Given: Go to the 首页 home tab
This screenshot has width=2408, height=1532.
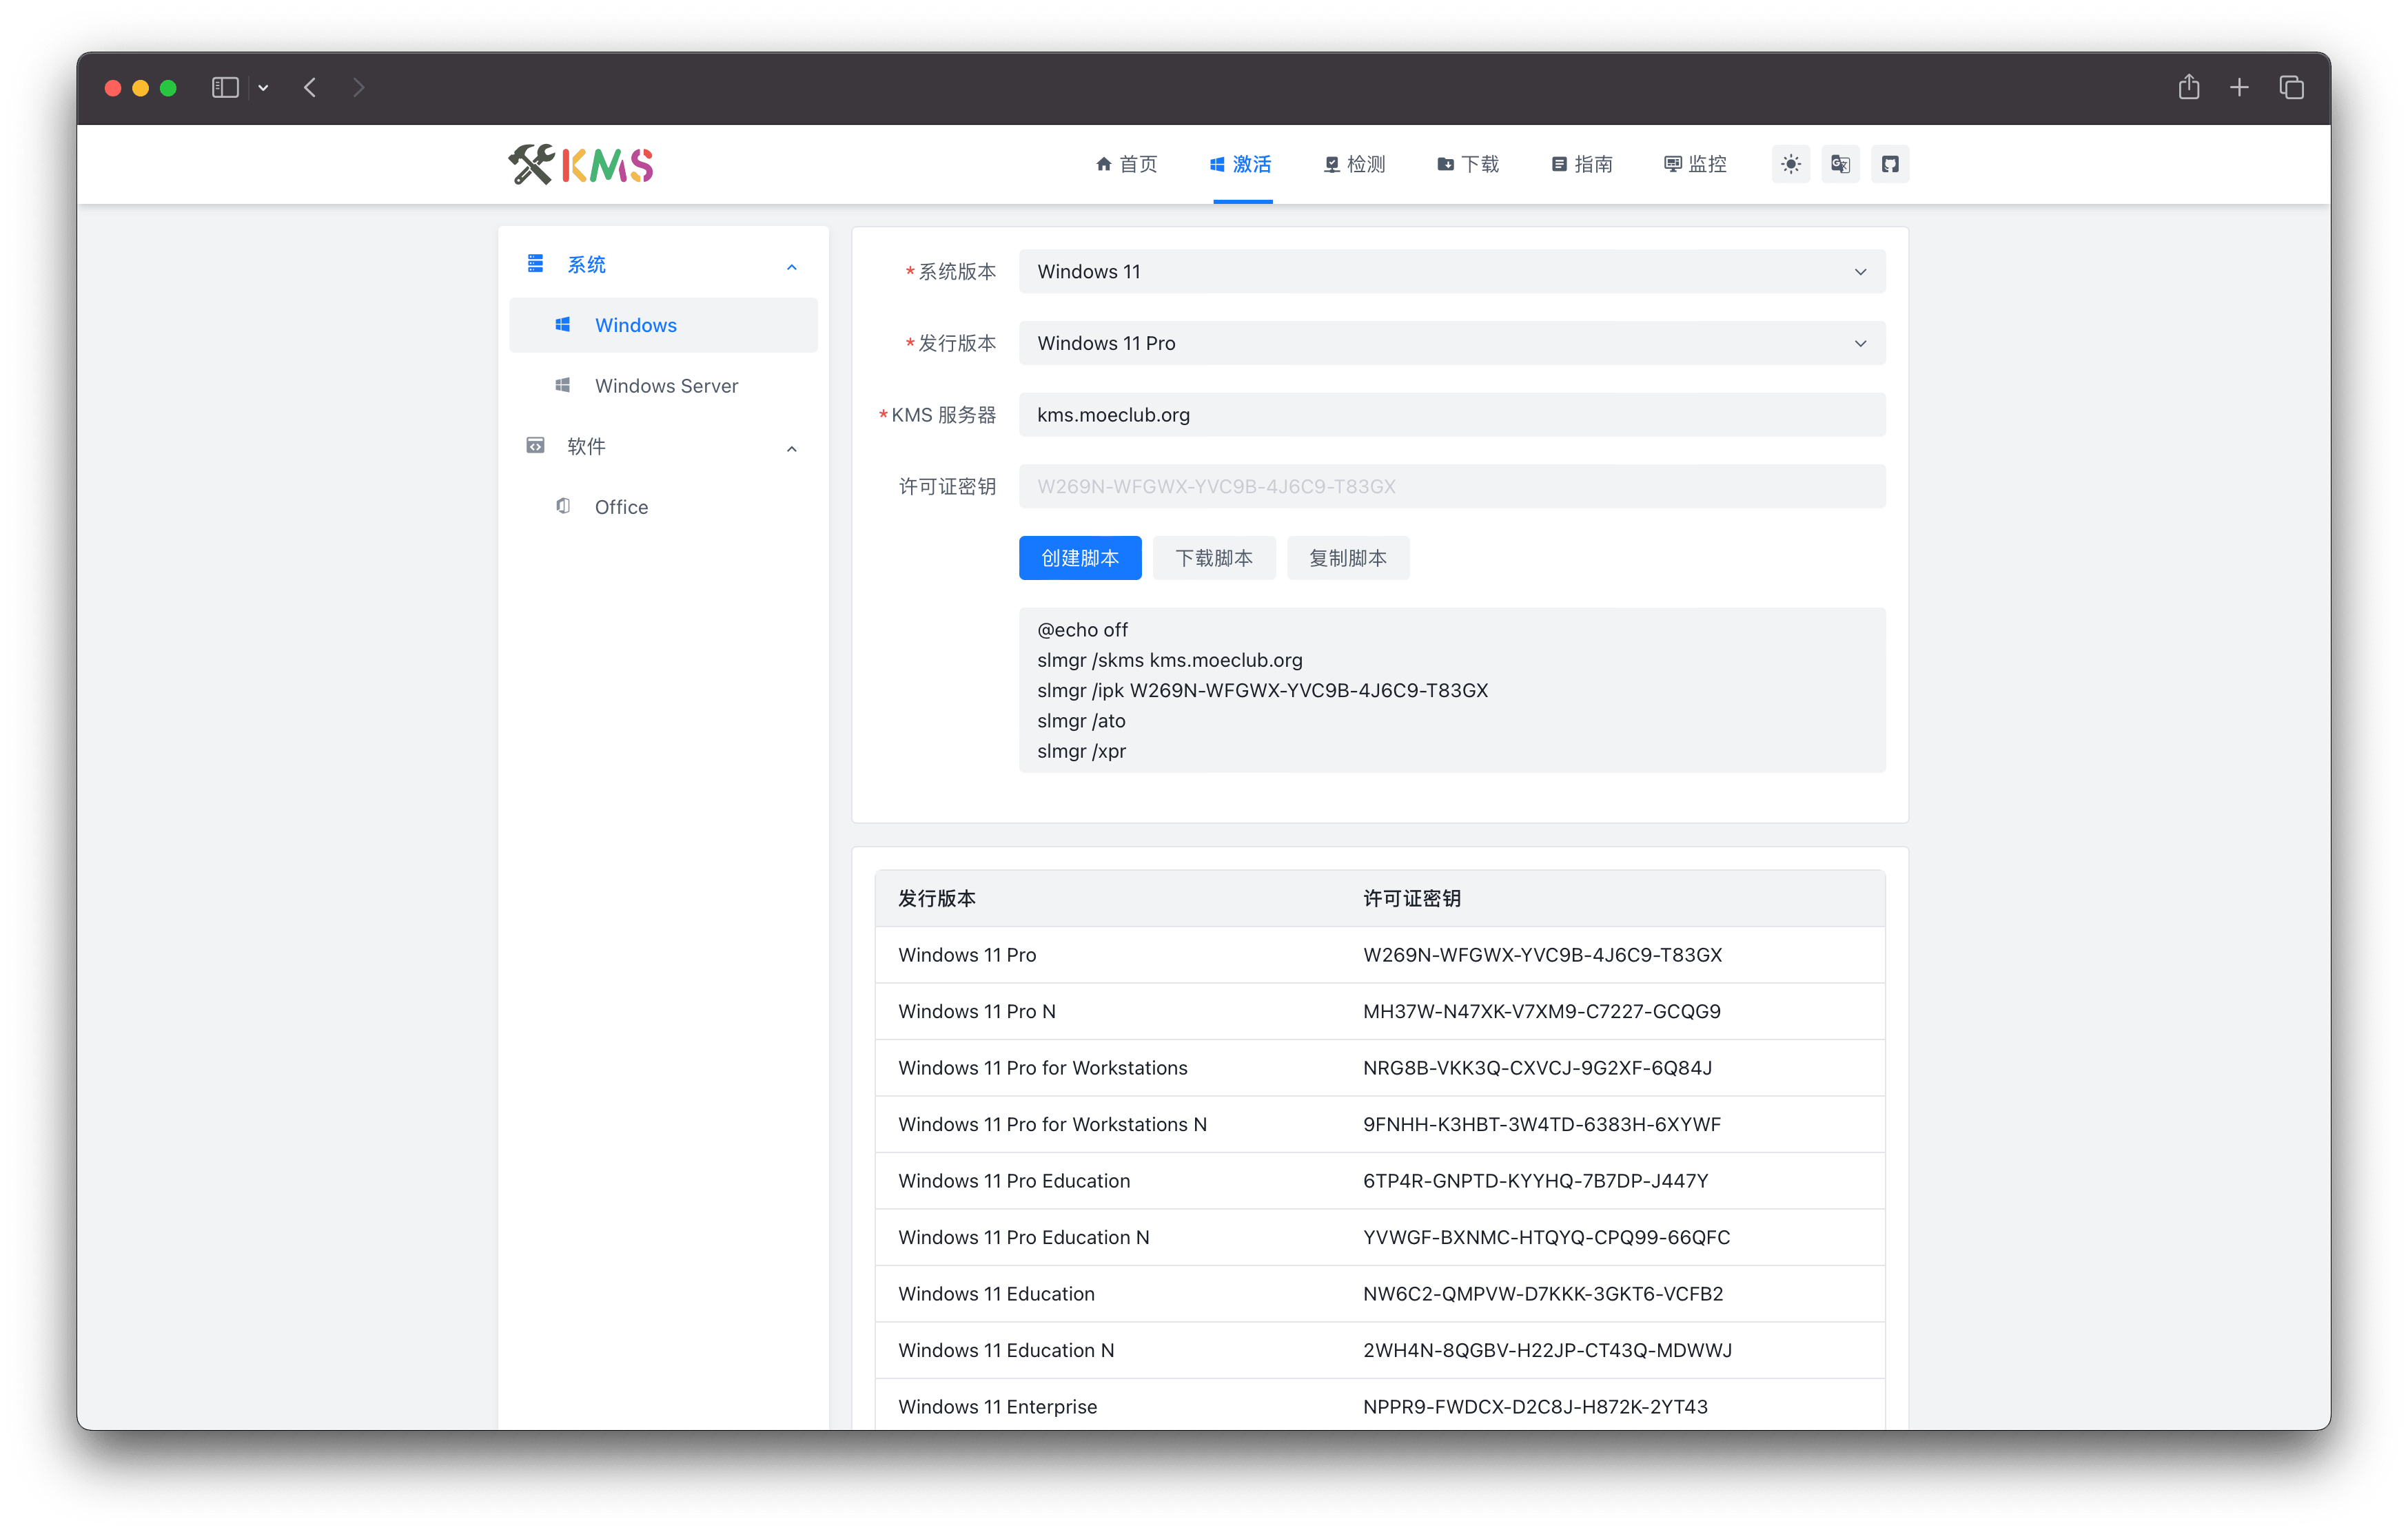Looking at the screenshot, I should (1126, 164).
